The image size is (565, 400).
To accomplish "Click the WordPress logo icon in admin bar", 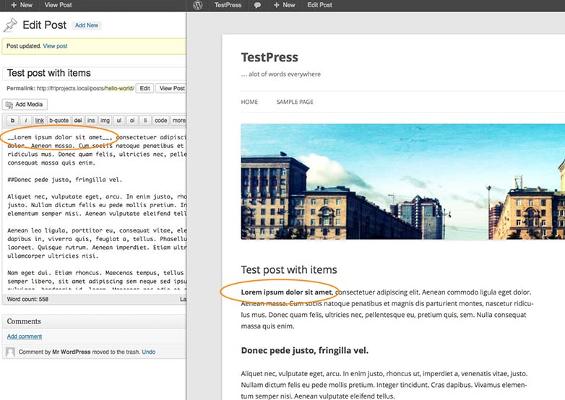I will 197,5.
